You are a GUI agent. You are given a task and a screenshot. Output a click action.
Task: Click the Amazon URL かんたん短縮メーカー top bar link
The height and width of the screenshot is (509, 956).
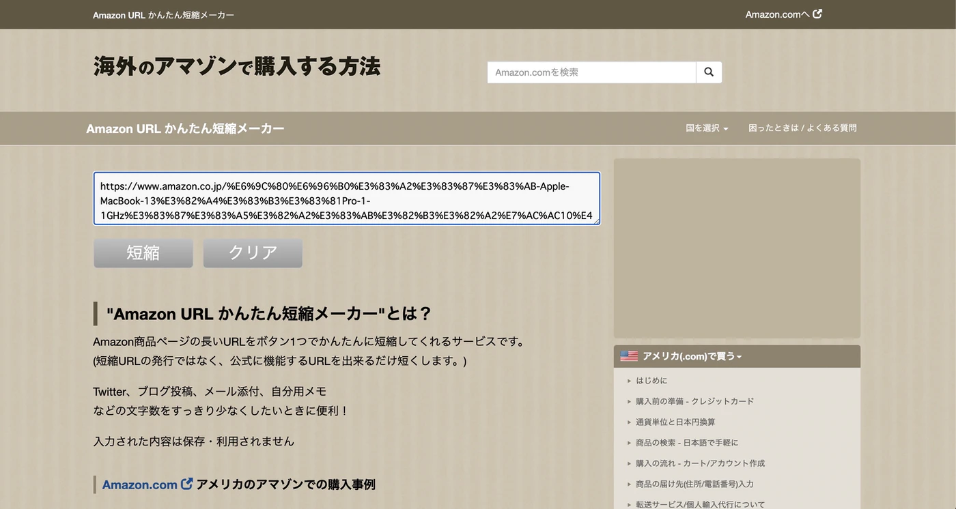tap(163, 14)
